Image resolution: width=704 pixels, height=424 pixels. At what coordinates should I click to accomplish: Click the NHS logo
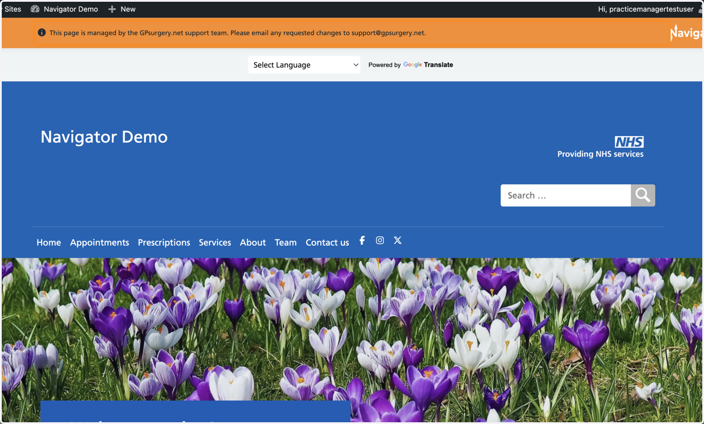point(629,142)
